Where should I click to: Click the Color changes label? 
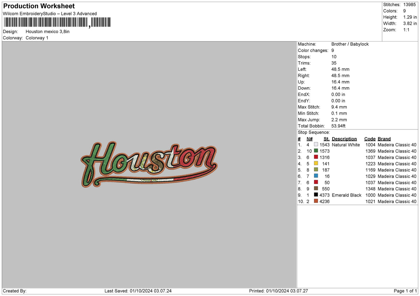tap(313, 50)
